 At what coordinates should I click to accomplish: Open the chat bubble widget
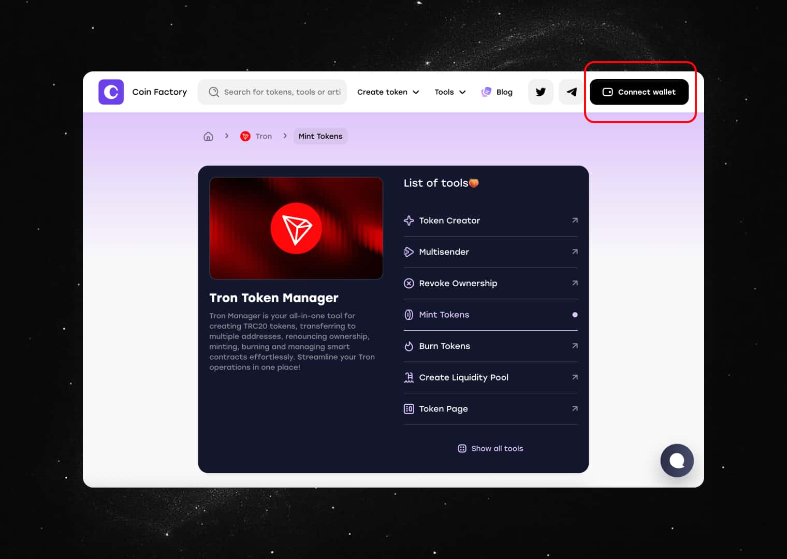coord(677,461)
